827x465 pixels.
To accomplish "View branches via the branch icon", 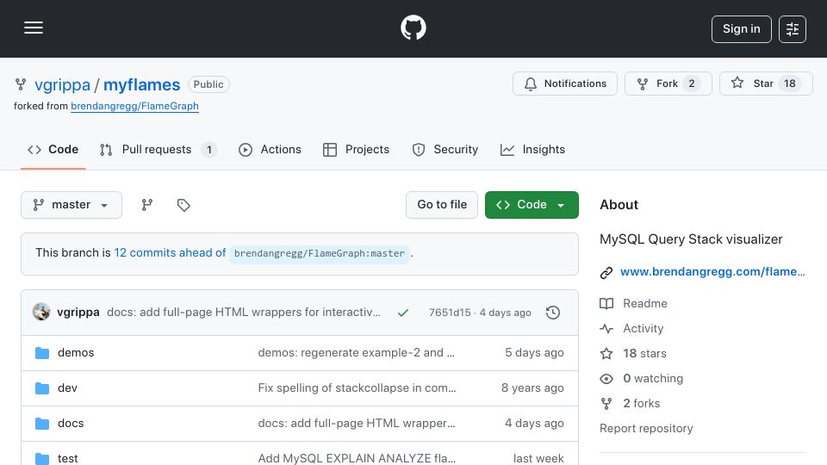I will [x=147, y=205].
